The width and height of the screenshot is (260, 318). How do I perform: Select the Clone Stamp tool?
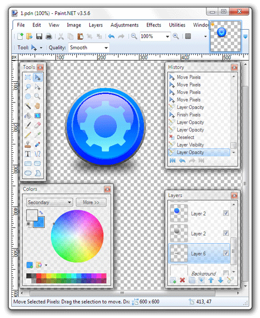click(28, 144)
